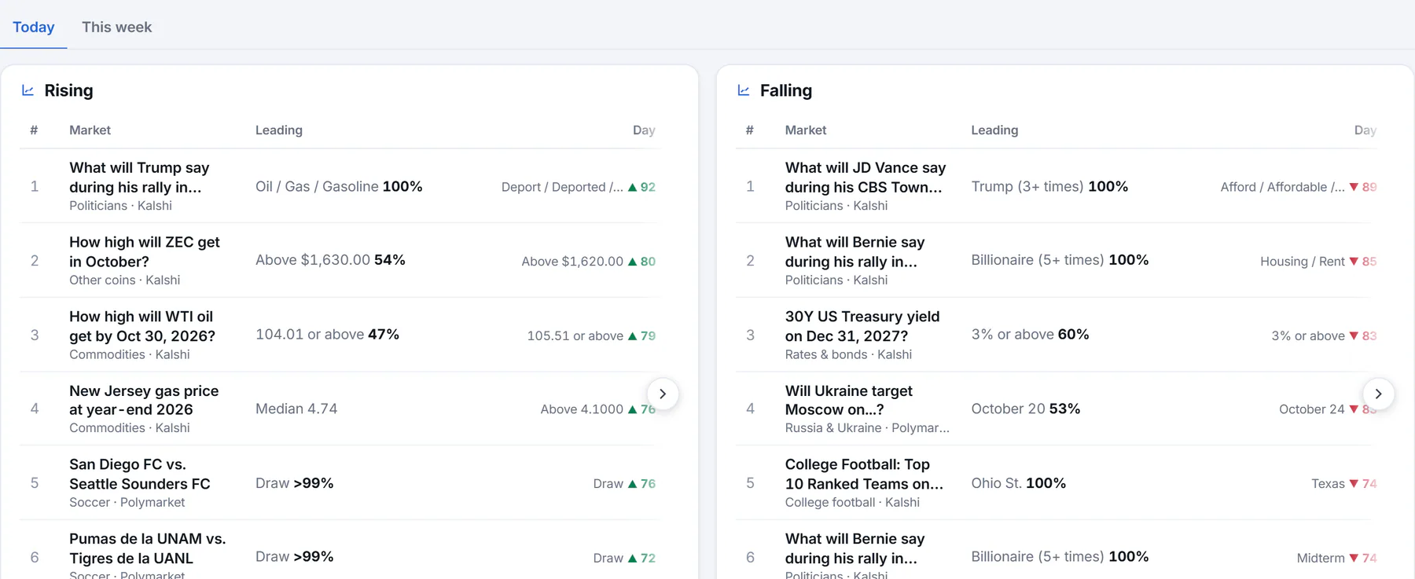1415x579 pixels.
Task: Click 'Oil / Gas / Gasoline 100%' leading value
Action: coord(339,186)
